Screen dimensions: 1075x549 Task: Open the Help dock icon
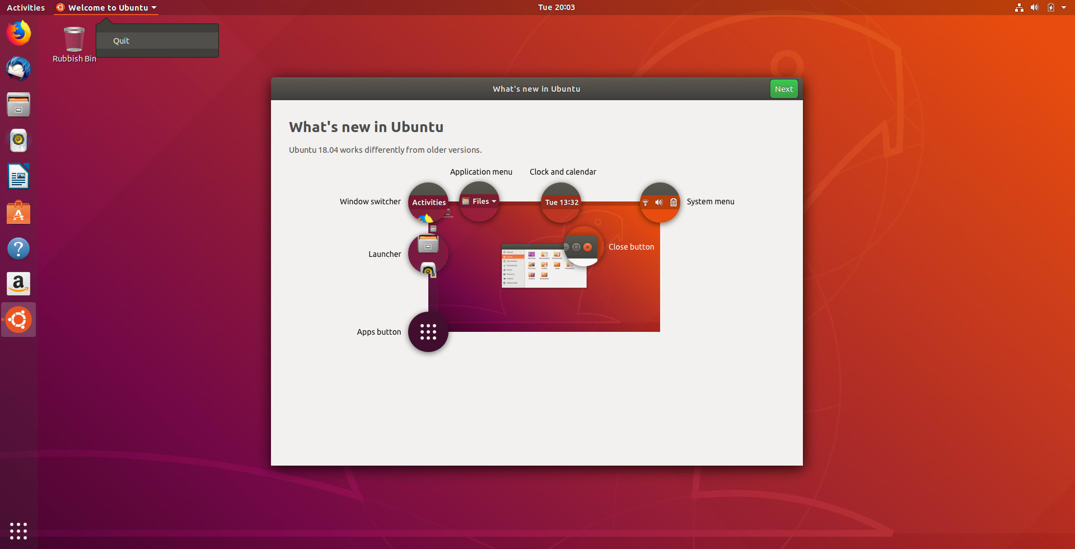point(18,248)
